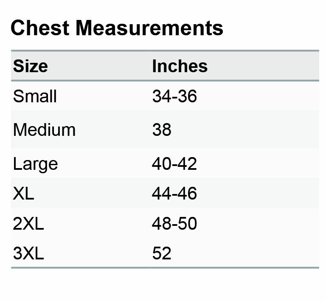The width and height of the screenshot is (326, 301).
Task: Select the Medium size row label
Action: coord(44,130)
